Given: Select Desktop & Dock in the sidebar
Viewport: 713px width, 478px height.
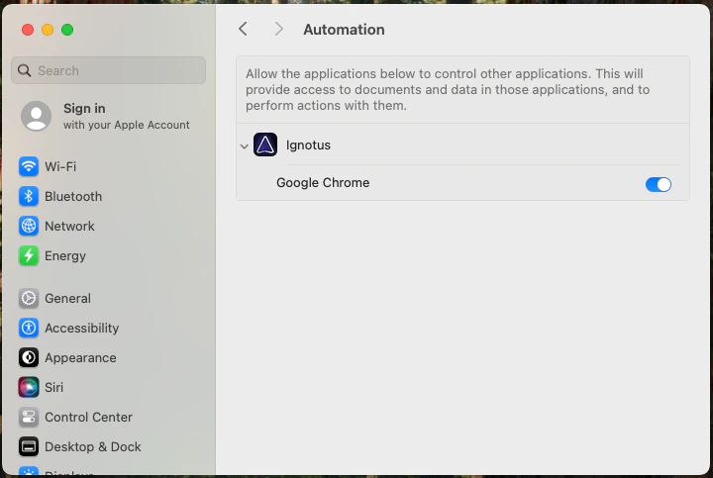Looking at the screenshot, I should tap(108, 446).
